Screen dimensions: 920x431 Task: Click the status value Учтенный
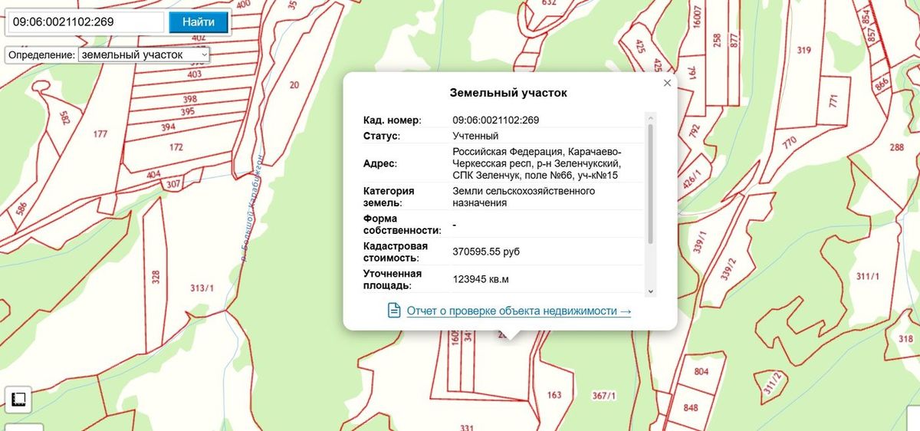tap(475, 136)
